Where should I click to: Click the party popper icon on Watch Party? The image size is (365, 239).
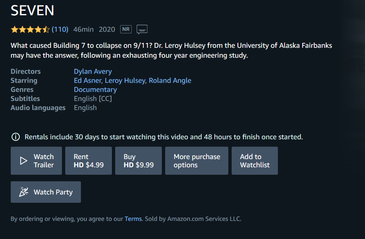click(24, 192)
